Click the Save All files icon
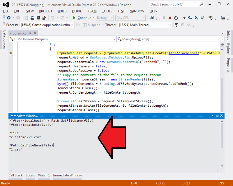This screenshot has height=186, width=233. coord(44,18)
